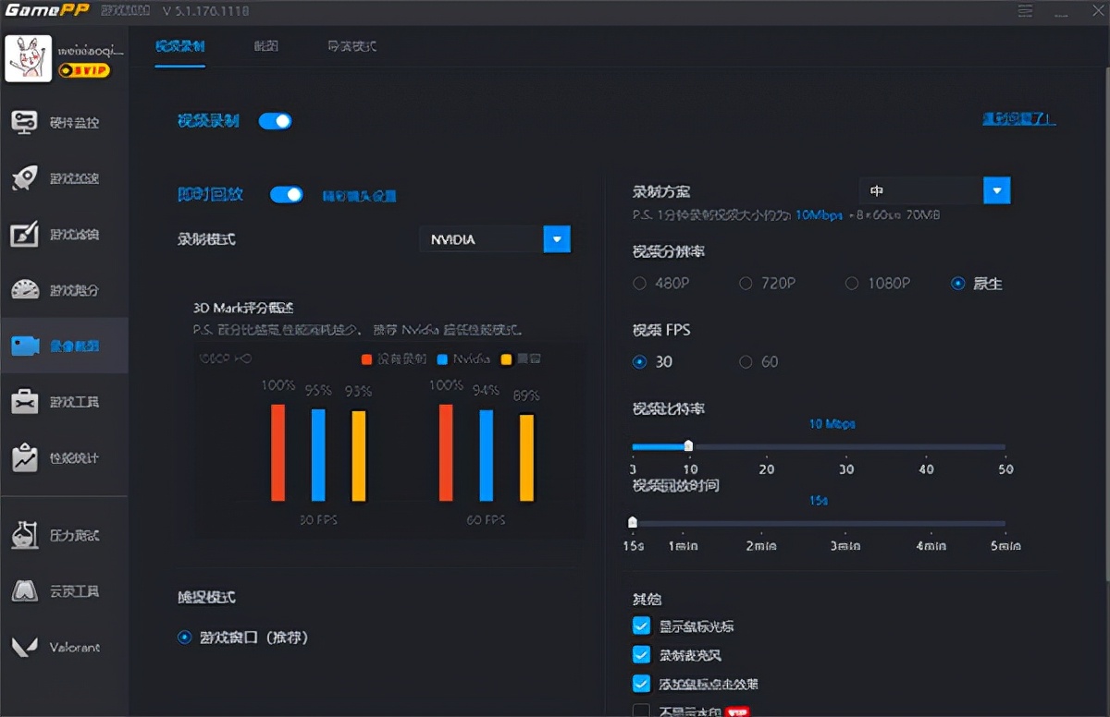Open the recorded videos link
This screenshot has width=1110, height=717.
click(x=1017, y=120)
